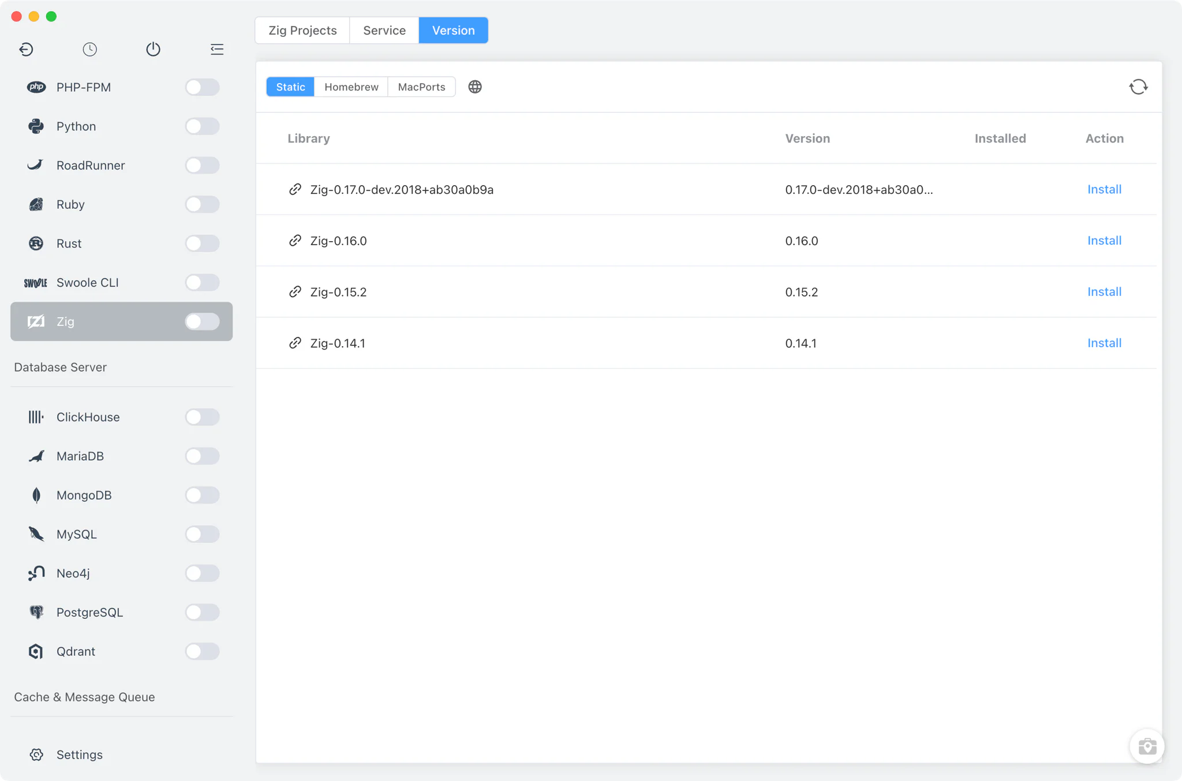Click the Cache & Message Queue label
This screenshot has width=1182, height=781.
click(x=84, y=697)
